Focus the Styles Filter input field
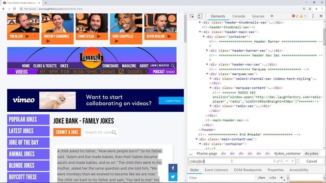Image resolution: width=326 pixels, height=183 pixels. [x=222, y=178]
